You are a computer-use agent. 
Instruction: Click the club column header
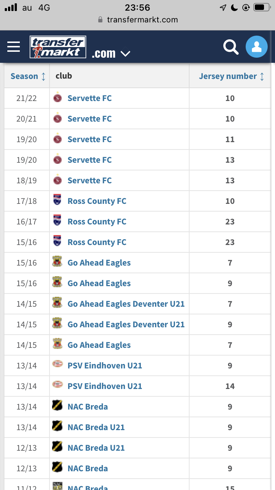tap(64, 76)
